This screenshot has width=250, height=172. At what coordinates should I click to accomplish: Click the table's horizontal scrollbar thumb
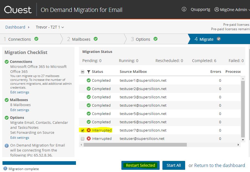(x=135, y=145)
